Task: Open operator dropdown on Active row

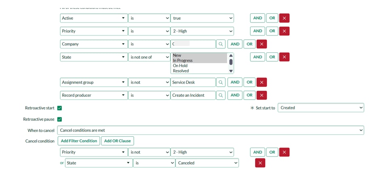Action: 149,18
